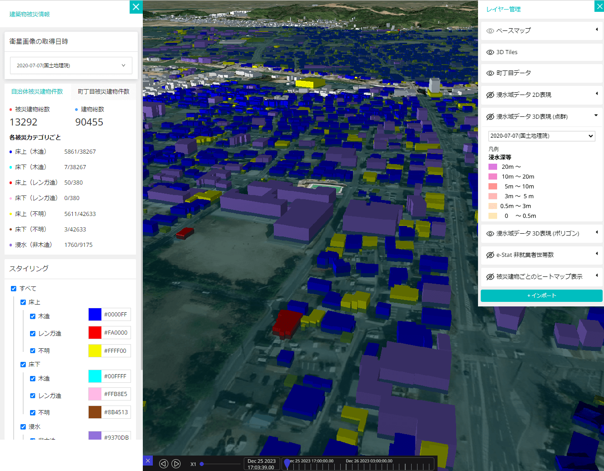604x471 pixels.
Task: Open the brown #8B4513 color swatch
Action: (95, 412)
